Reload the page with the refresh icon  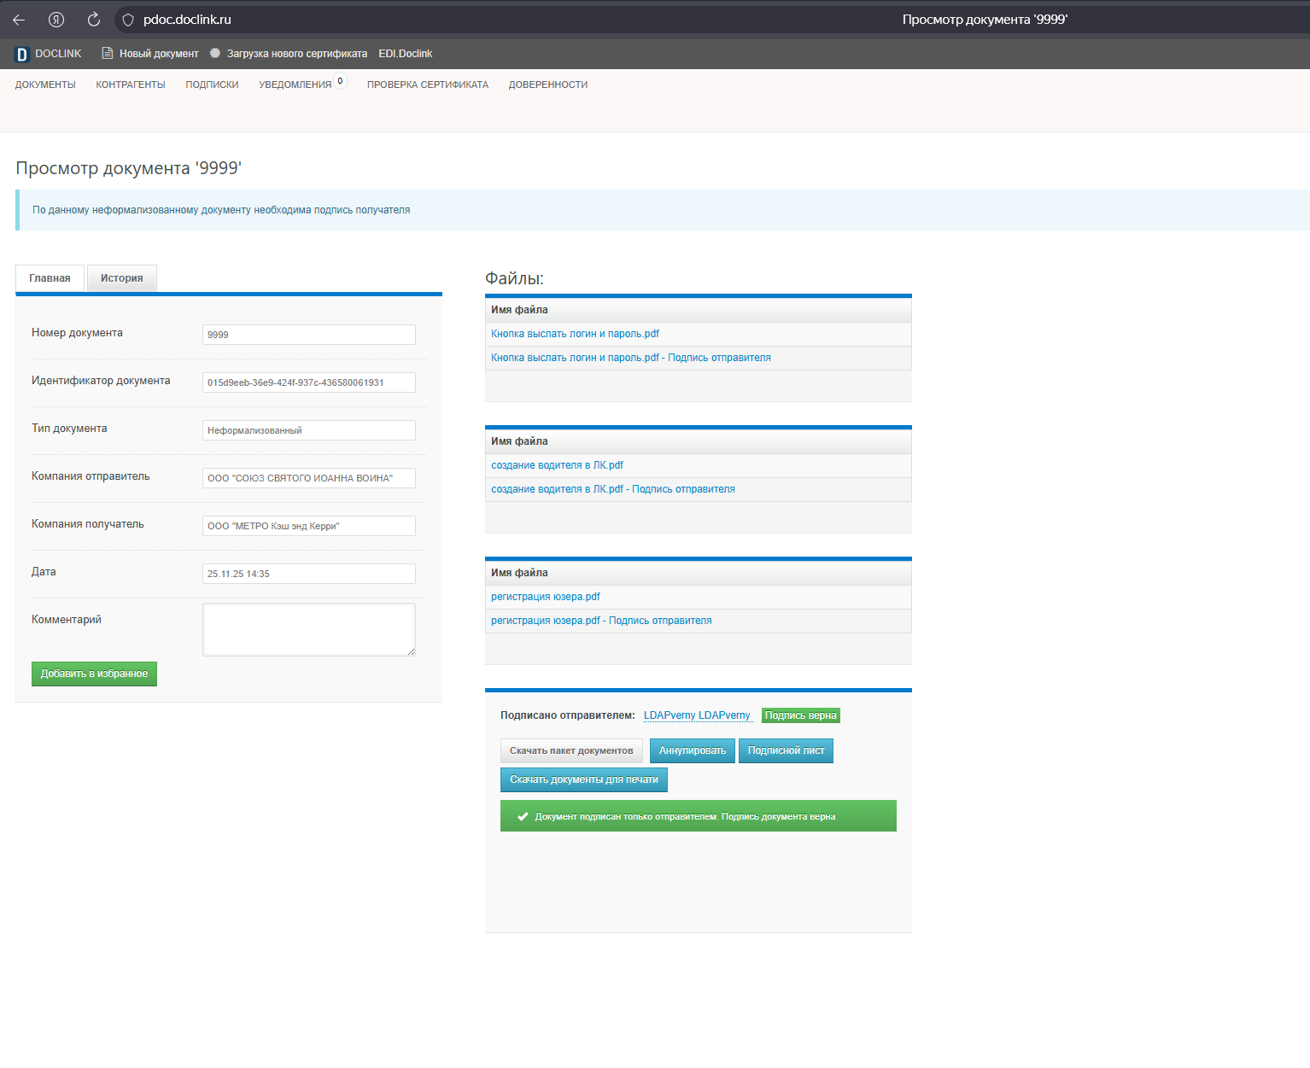tap(94, 20)
